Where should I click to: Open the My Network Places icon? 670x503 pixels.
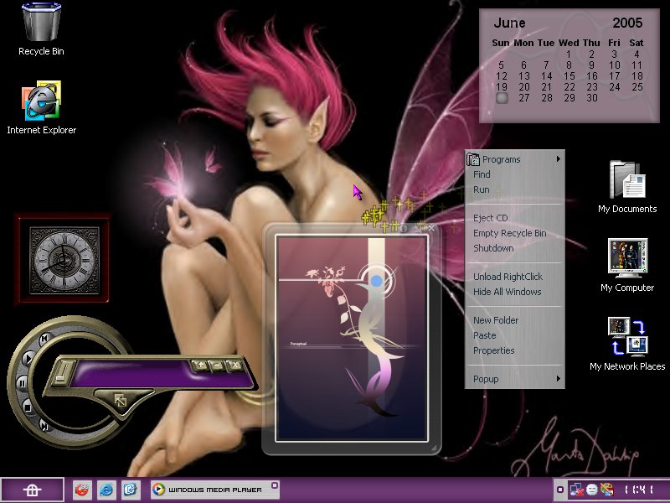627,344
